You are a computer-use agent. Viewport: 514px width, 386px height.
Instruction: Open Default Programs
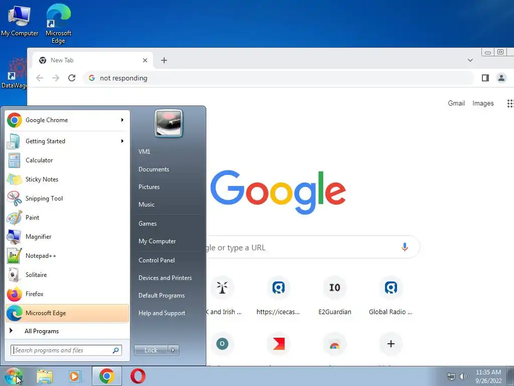[162, 296]
